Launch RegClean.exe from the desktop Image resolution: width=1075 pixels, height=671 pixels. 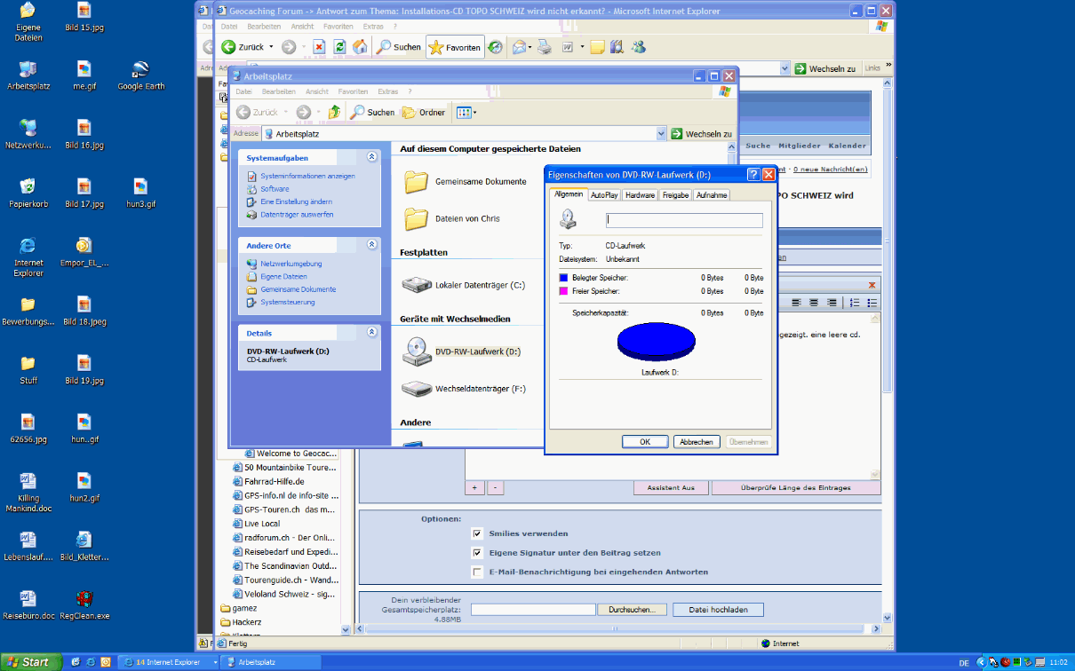(x=84, y=599)
